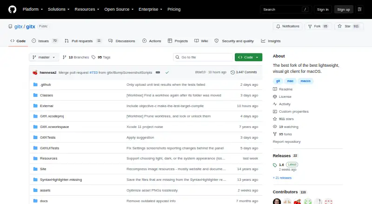Screen dimensions: 372x204
Task: Click the Pricing link
Action: click(174, 9)
